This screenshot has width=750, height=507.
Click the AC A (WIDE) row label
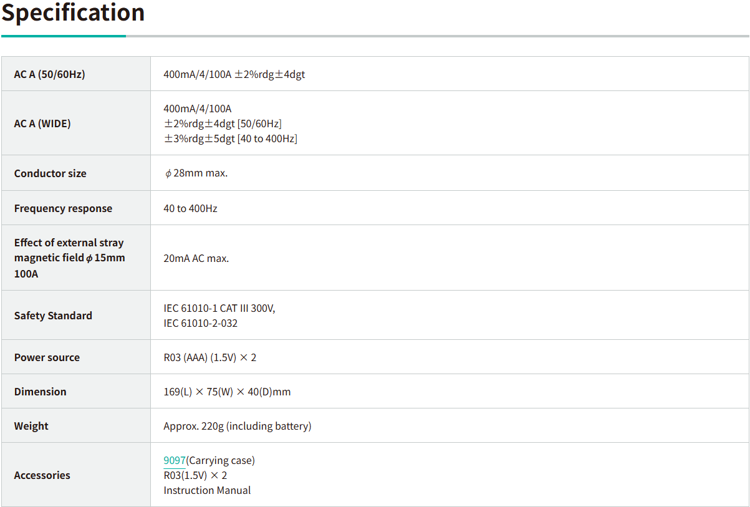coord(42,123)
